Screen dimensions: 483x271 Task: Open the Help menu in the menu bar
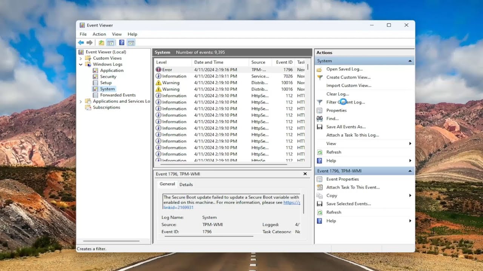pos(132,34)
